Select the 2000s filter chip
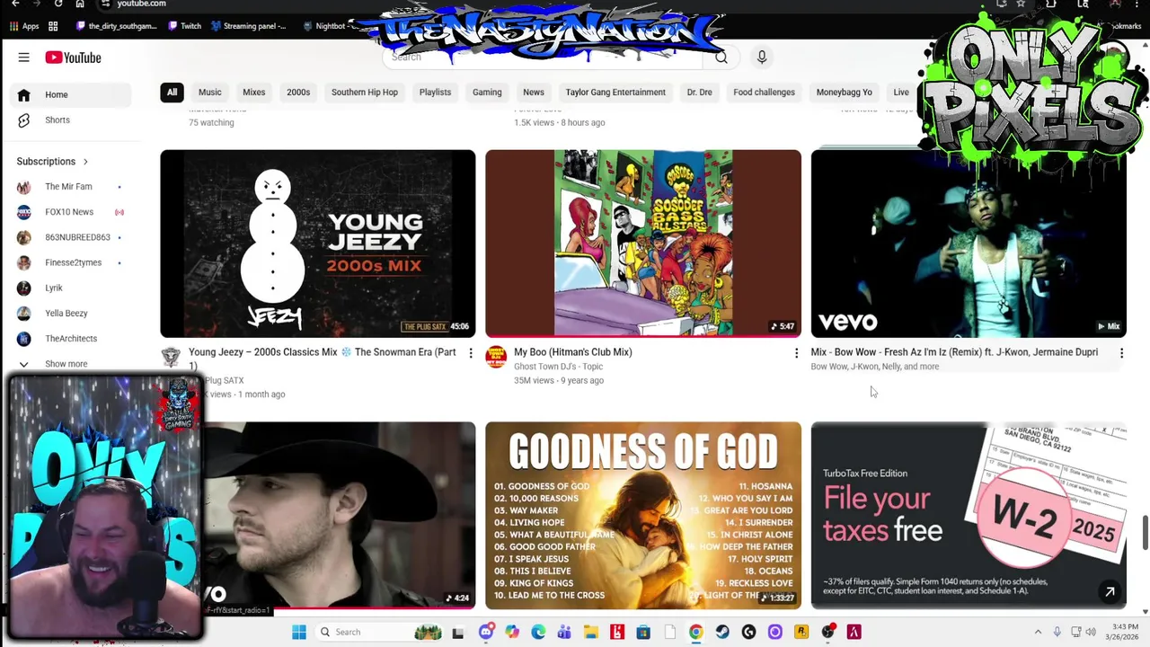The image size is (1150, 647). [x=298, y=92]
